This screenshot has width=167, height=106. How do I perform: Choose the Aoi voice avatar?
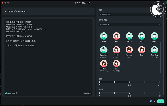116,36
